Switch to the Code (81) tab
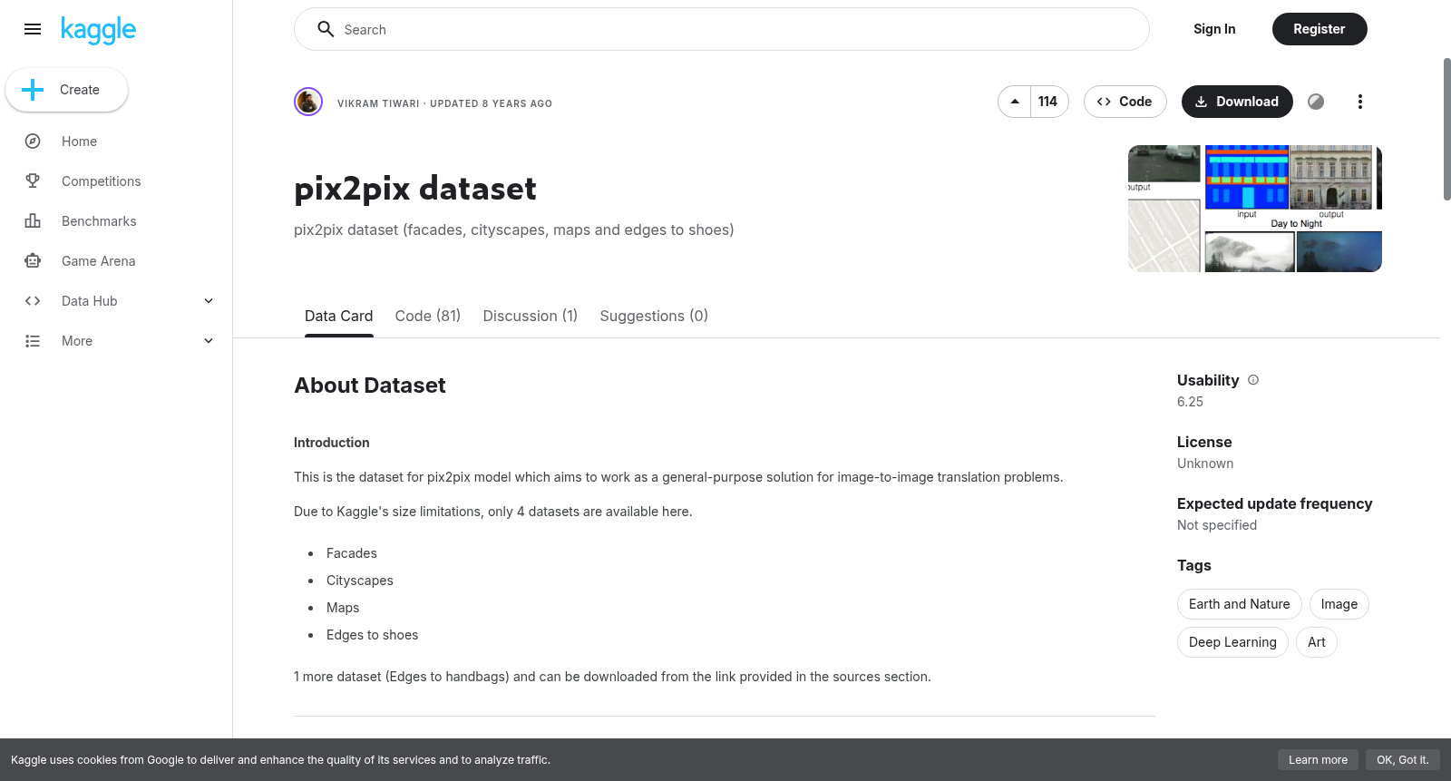This screenshot has width=1451, height=781. (428, 316)
